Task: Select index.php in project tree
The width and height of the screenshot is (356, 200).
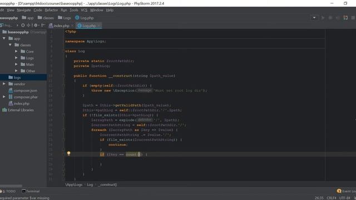Action: [19, 104]
